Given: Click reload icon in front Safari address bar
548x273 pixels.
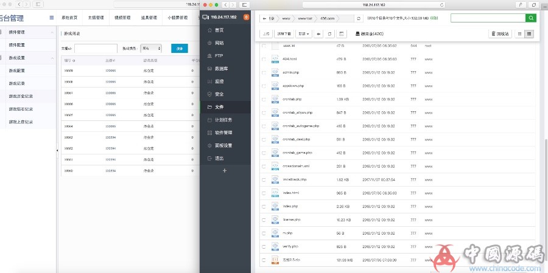Looking at the screenshot, I should click(442, 5).
